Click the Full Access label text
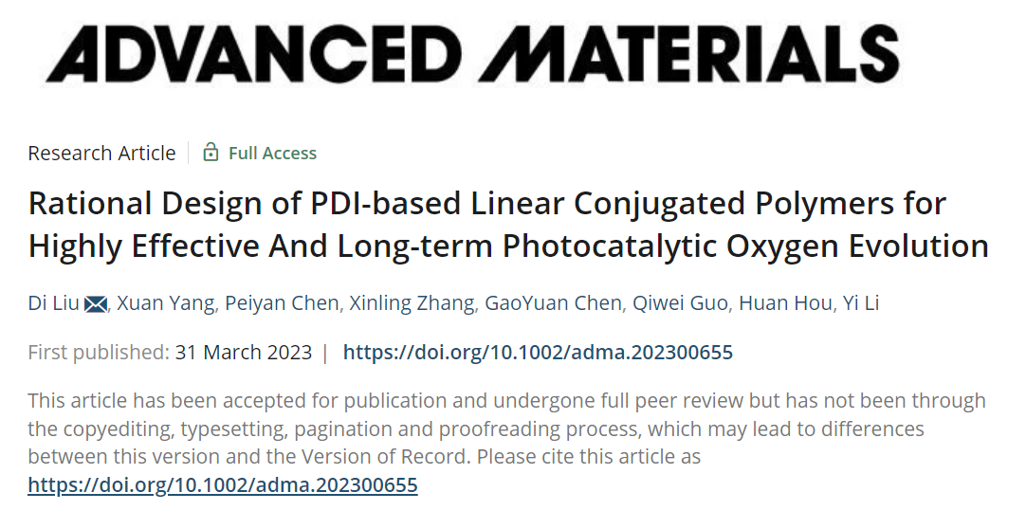 pyautogui.click(x=272, y=153)
